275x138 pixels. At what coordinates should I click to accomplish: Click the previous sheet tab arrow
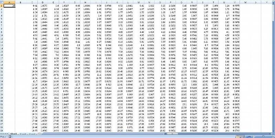click(x=3, y=134)
